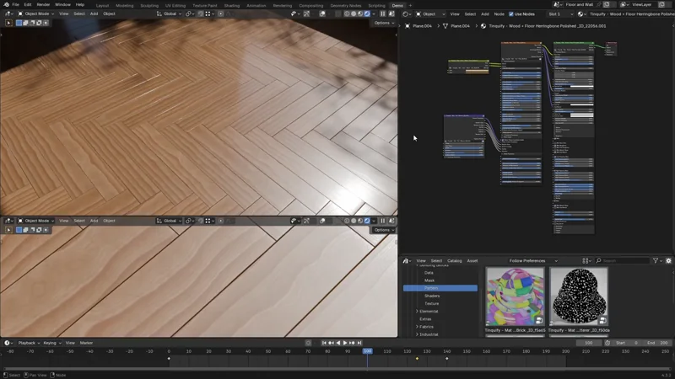Expand the Fabrics catalog tree item
This screenshot has width=675, height=379.
tap(417, 327)
